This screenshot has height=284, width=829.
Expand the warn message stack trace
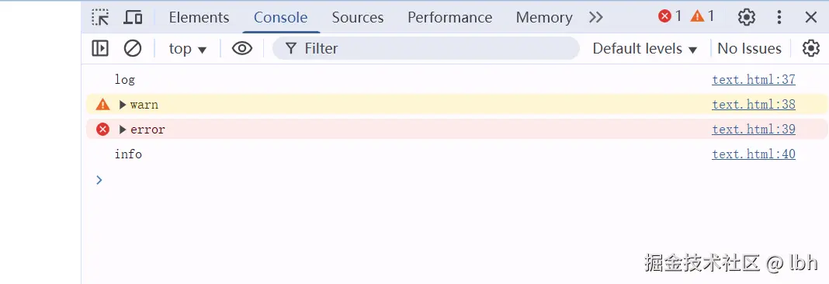coord(123,105)
